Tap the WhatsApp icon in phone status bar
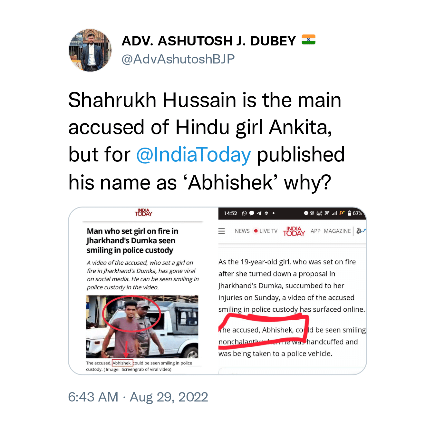Viewport: 435px width, 435px height. click(245, 213)
